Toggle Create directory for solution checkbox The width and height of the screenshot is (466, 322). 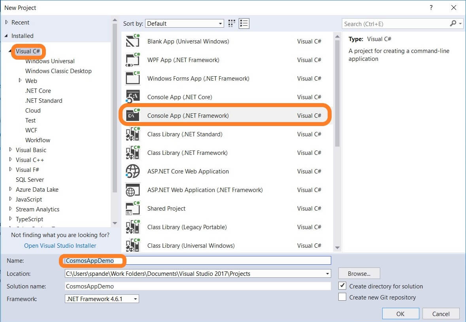[x=342, y=286]
